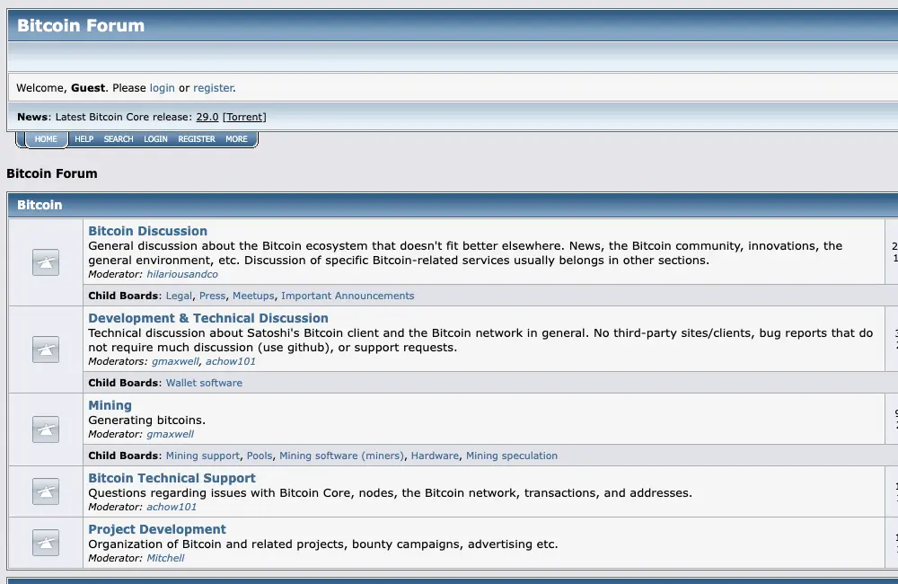This screenshot has height=584, width=898.
Task: Open the 29.0 Bitcoin Core release link
Action: (207, 117)
